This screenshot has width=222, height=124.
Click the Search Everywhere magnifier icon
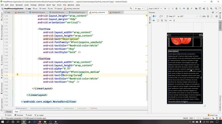216,9
